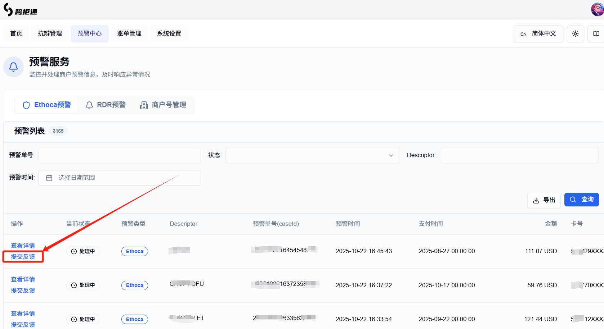Click Ethoca tag in the 121.44 USD row
The height and width of the screenshot is (329, 604).
click(135, 319)
